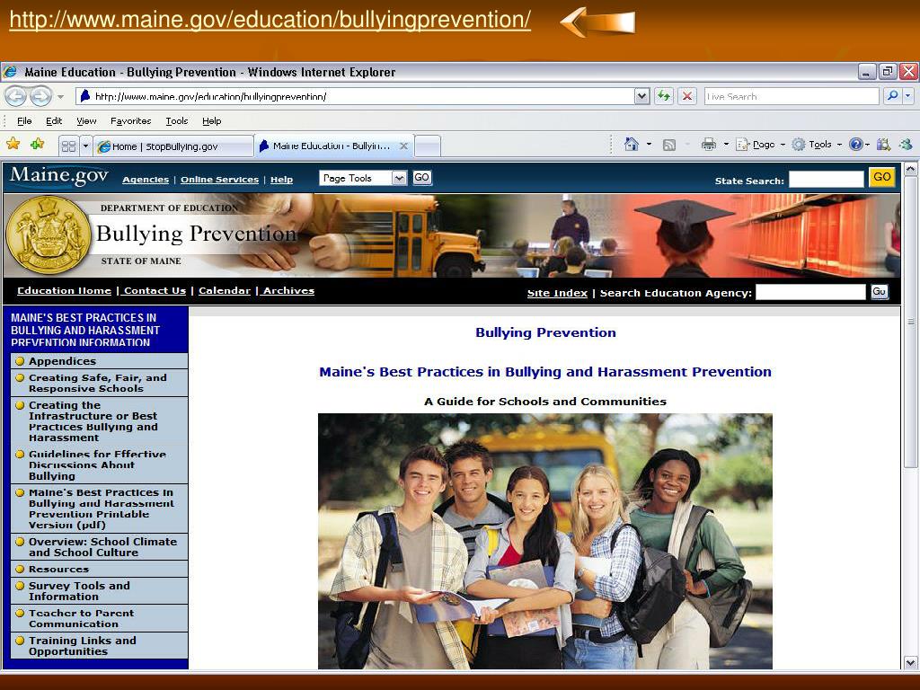Open the Education Home link
This screenshot has width=920, height=690.
coord(64,290)
